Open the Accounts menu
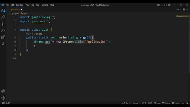The height and width of the screenshot is (107, 190). (3, 91)
